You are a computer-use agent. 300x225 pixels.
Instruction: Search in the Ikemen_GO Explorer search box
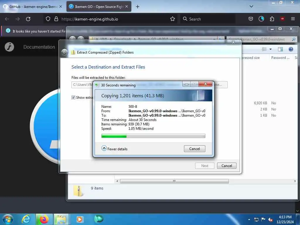coord(261,39)
